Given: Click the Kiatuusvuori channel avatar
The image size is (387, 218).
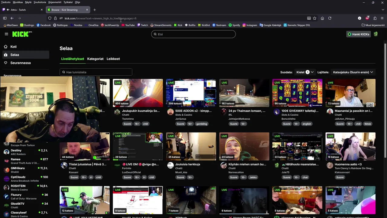Looking at the screenshot, I should pyautogui.click(x=330, y=165).
